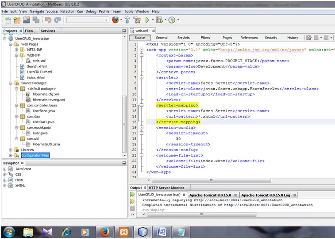This screenshot has height=239, width=335.
Task: Click the New File toolbar icon
Action: click(x=8, y=20)
